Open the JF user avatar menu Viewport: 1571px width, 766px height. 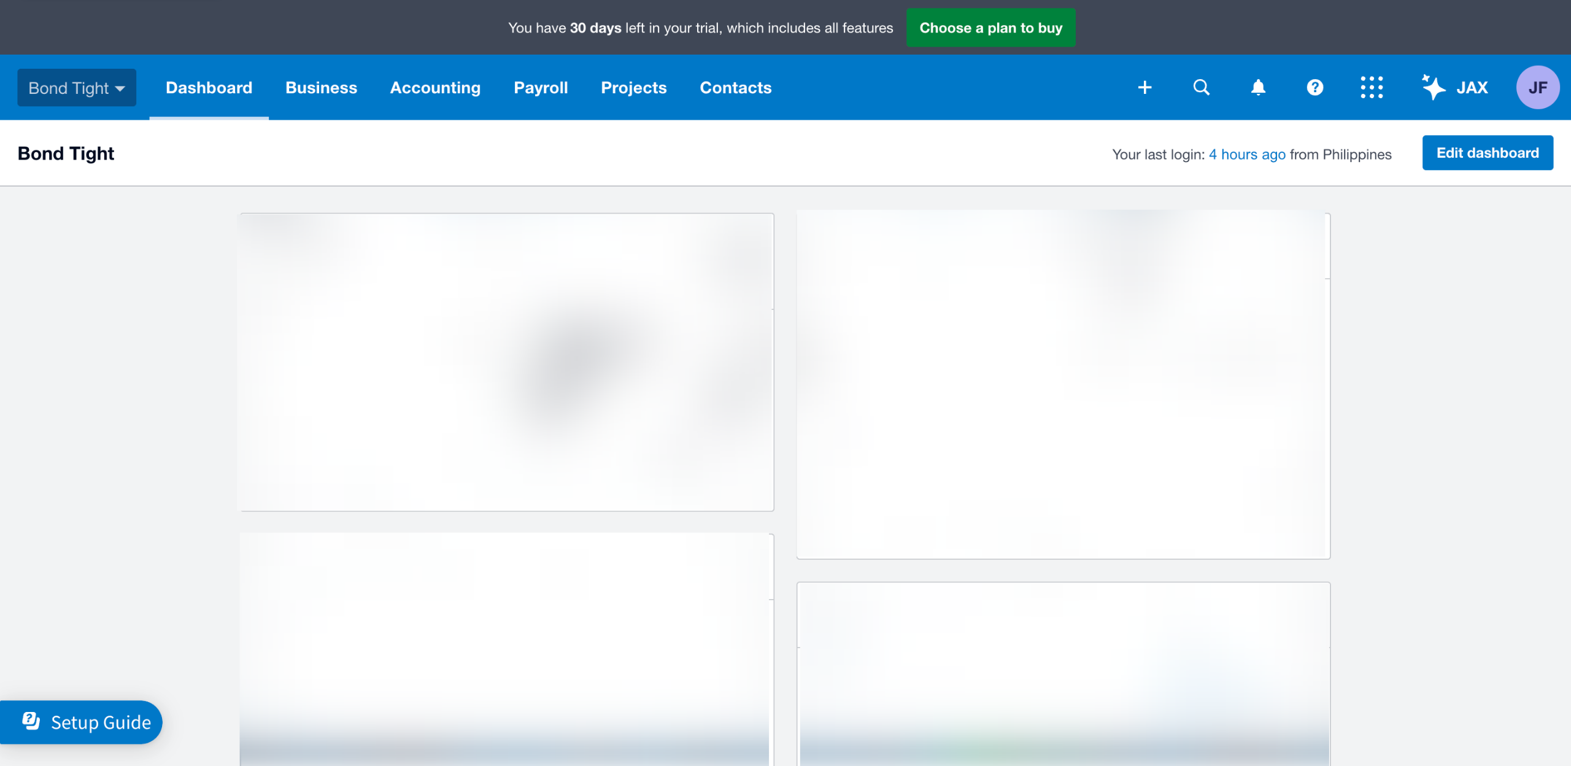point(1537,88)
